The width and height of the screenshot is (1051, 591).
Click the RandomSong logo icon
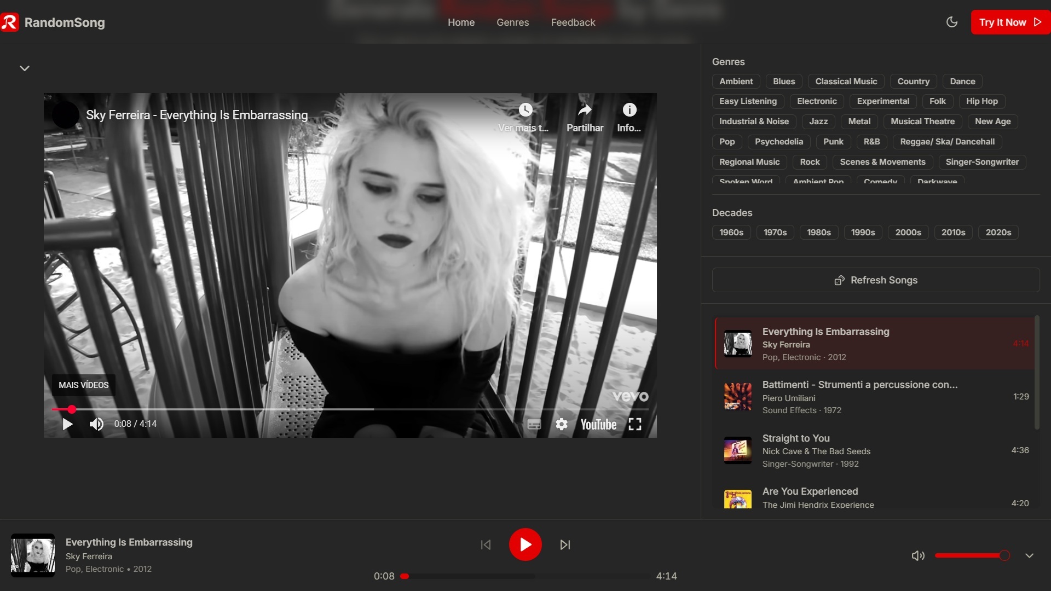[x=9, y=22]
